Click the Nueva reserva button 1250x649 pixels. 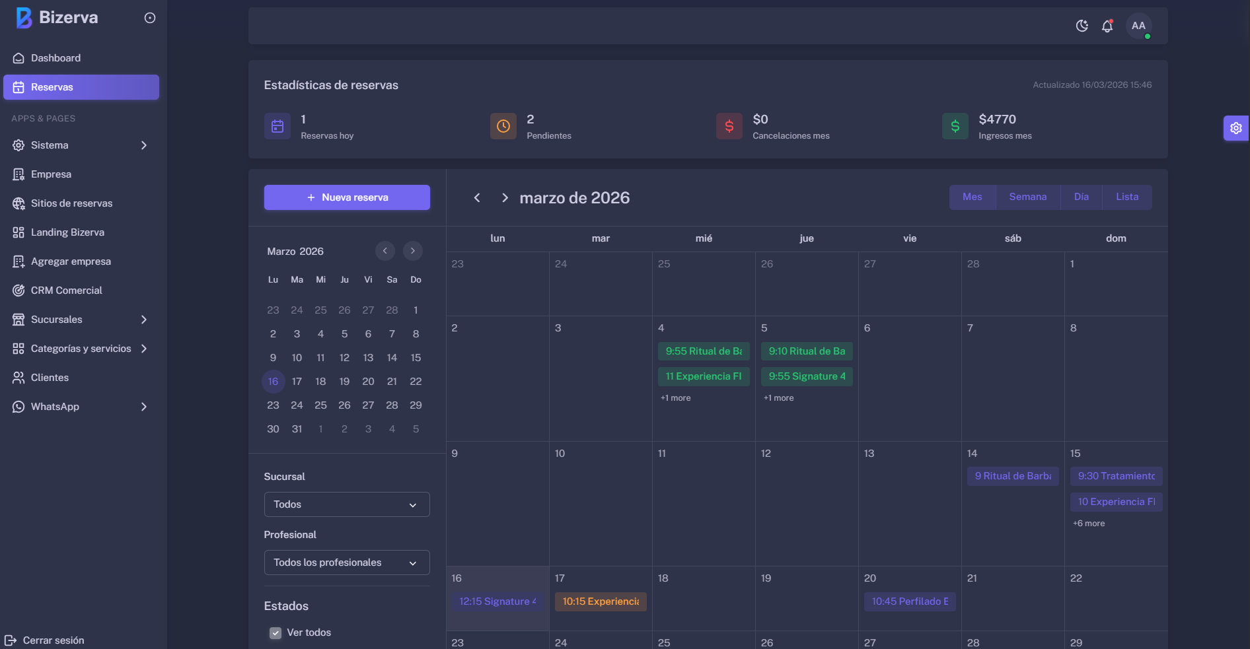(347, 197)
